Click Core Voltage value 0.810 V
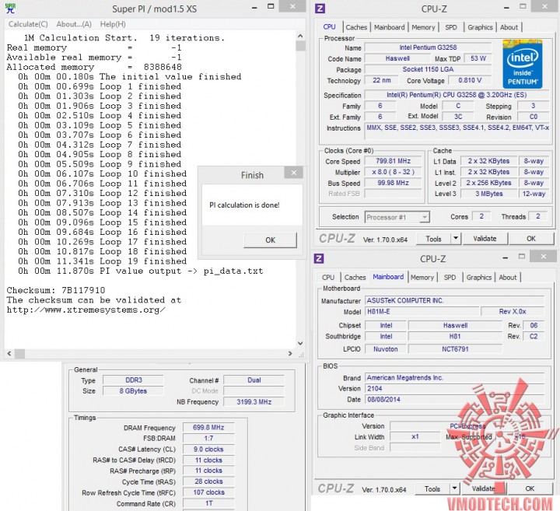Image resolution: width=560 pixels, height=511 pixels. point(470,80)
